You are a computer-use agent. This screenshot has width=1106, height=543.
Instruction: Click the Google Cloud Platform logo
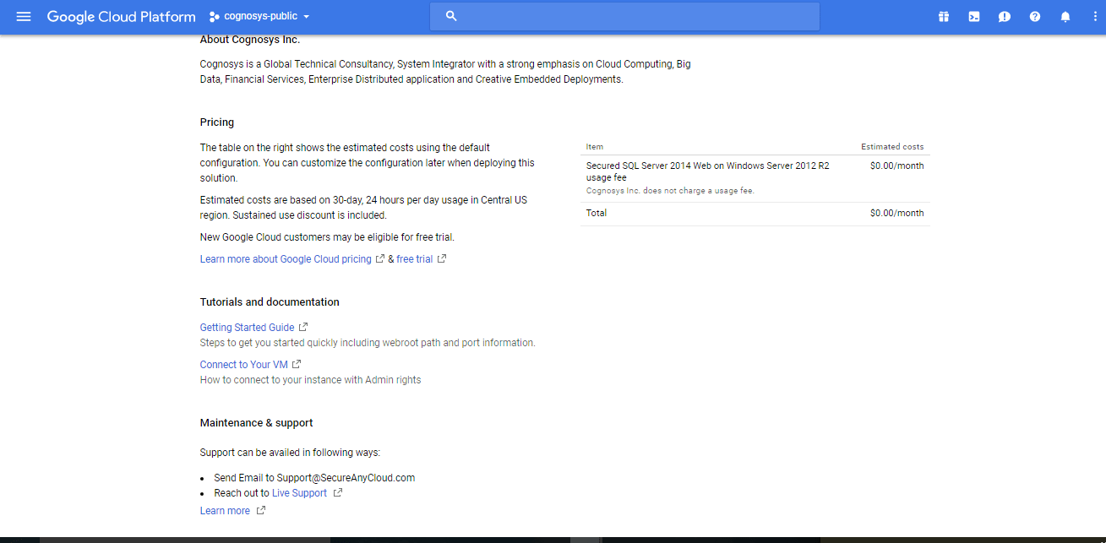click(x=121, y=16)
